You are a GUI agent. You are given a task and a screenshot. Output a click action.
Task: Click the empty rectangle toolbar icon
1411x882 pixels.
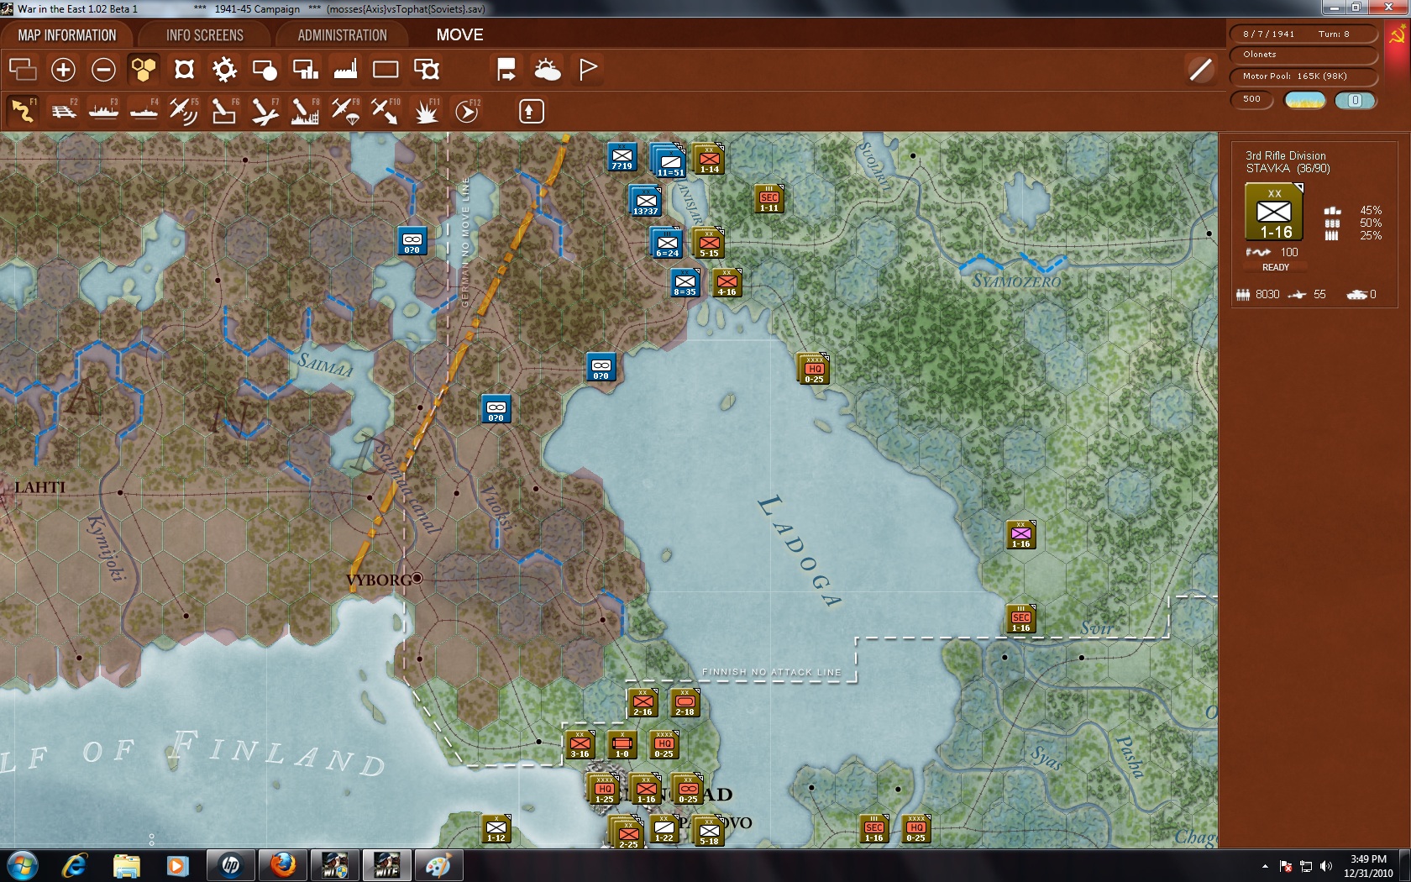click(x=386, y=70)
